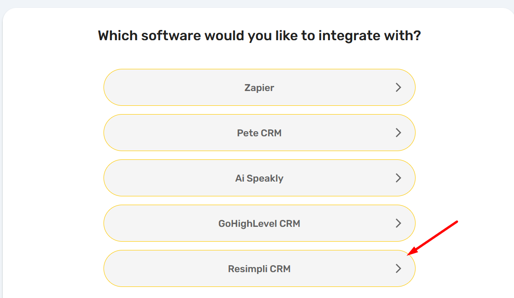Click the "Pete CRM" text label
Image resolution: width=514 pixels, height=298 pixels.
click(259, 133)
